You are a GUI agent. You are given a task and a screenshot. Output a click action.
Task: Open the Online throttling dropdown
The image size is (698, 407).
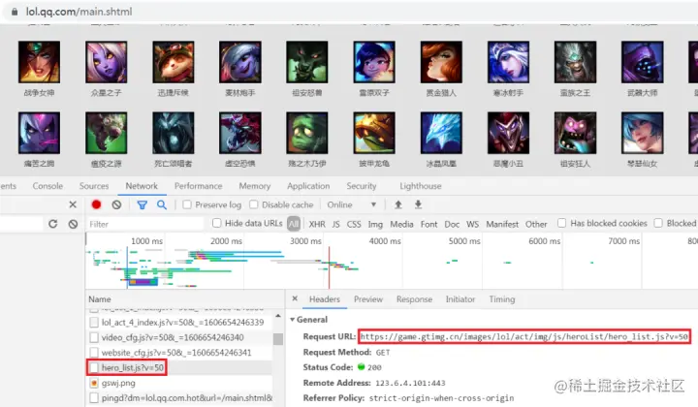pyautogui.click(x=352, y=204)
